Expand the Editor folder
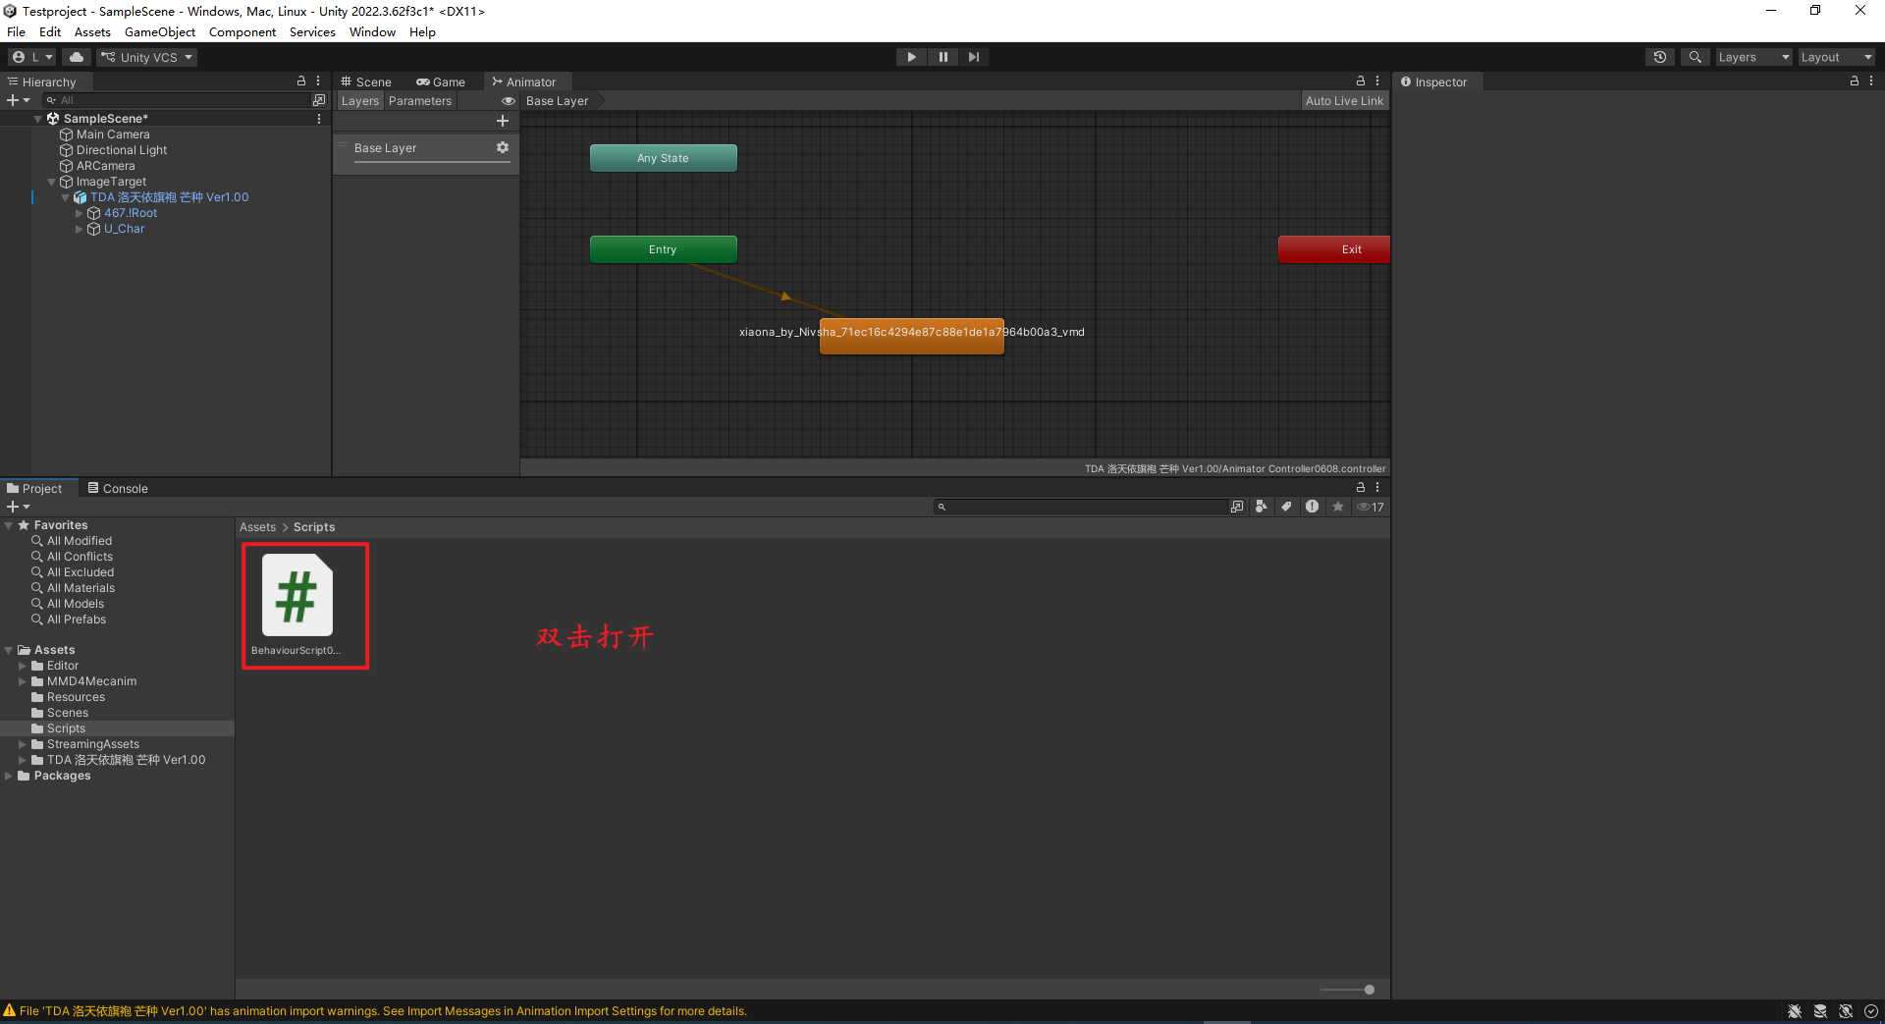The image size is (1885, 1024). pyautogui.click(x=23, y=666)
